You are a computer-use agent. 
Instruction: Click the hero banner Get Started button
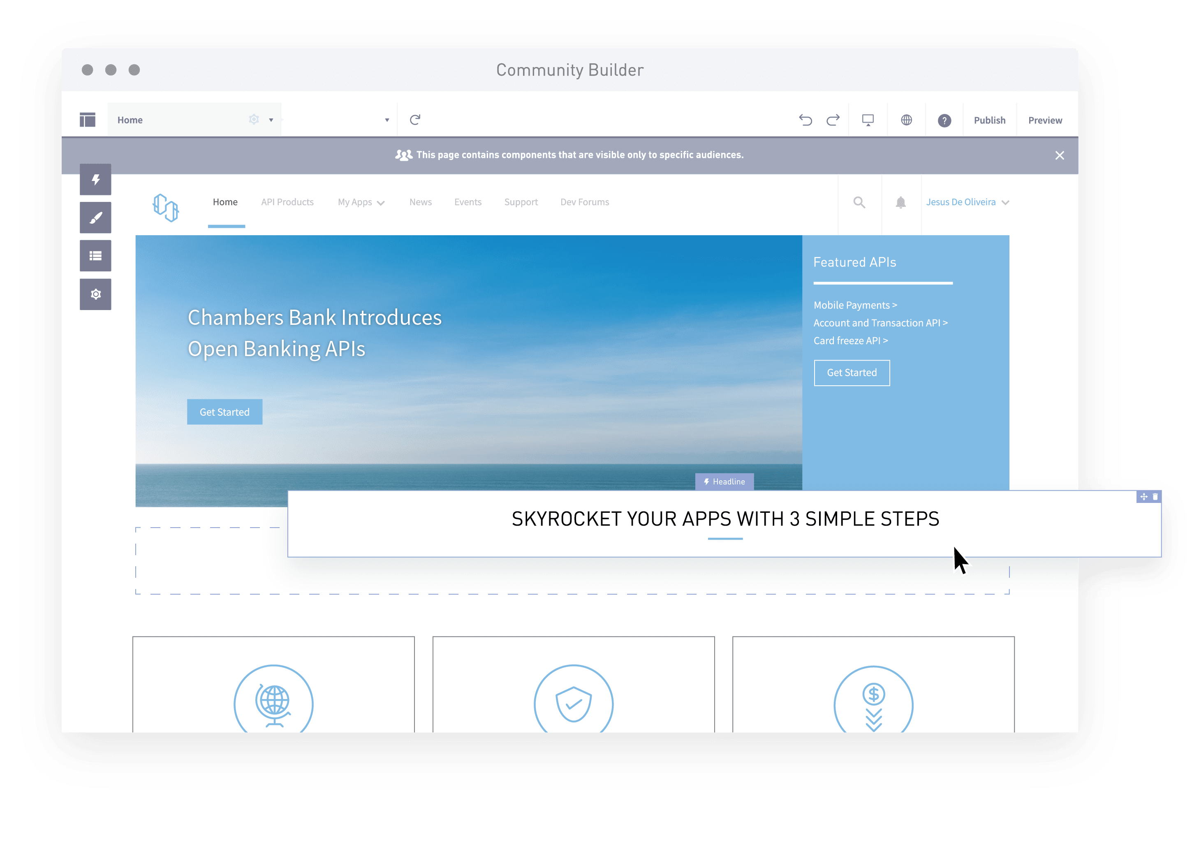click(225, 412)
